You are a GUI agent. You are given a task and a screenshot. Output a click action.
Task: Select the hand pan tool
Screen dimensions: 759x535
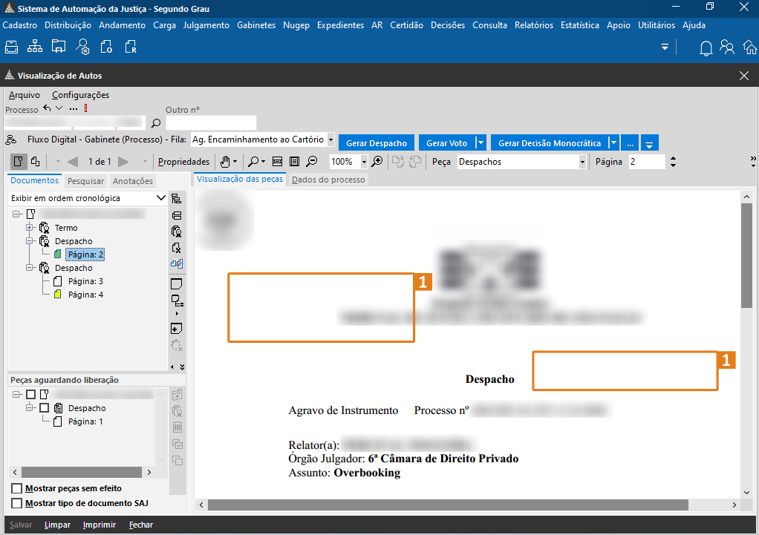[x=225, y=162]
